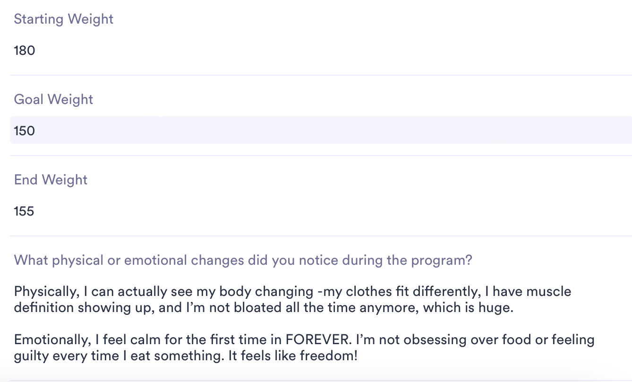
Task: Click the physical or emotional changes question
Action: pyautogui.click(x=243, y=260)
